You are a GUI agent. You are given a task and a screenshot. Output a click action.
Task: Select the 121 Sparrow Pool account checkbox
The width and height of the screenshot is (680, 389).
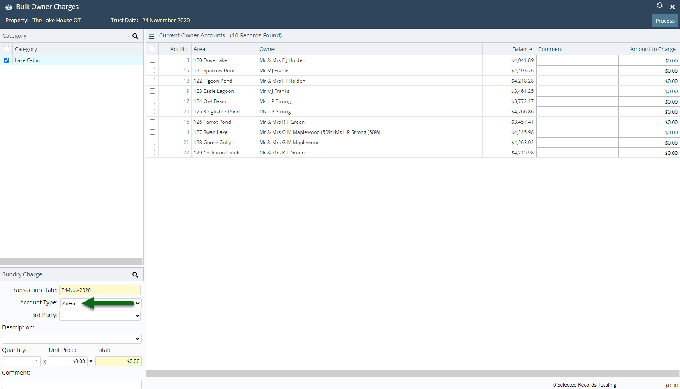[152, 70]
